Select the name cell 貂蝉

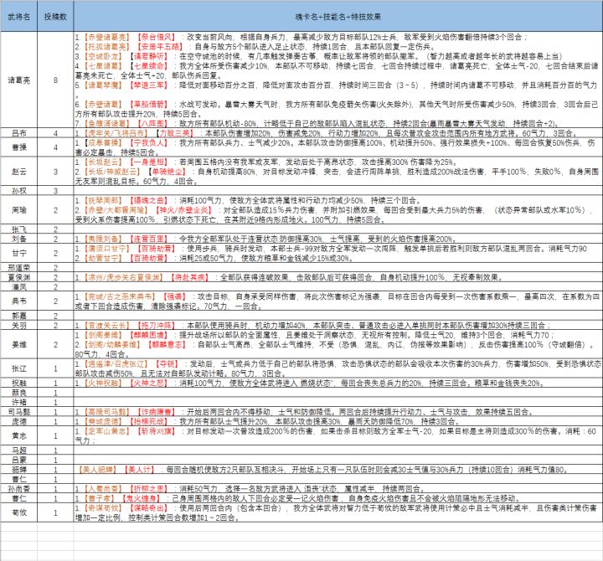pos(18,470)
